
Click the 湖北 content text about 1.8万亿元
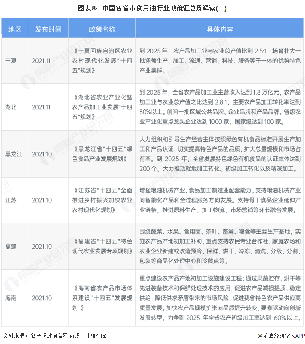click(220, 107)
